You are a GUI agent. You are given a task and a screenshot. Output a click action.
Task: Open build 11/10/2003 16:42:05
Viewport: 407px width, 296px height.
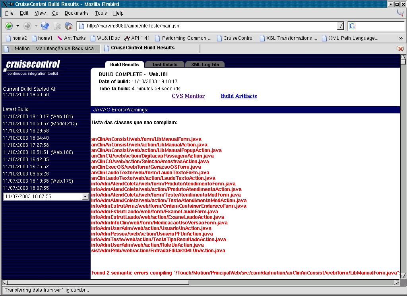pos(26,159)
